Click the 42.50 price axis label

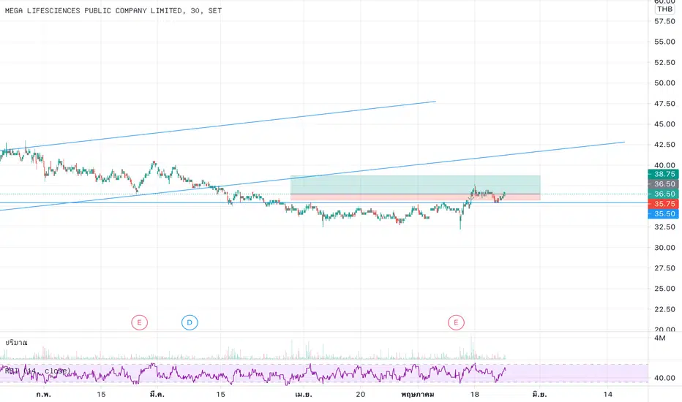(x=664, y=145)
